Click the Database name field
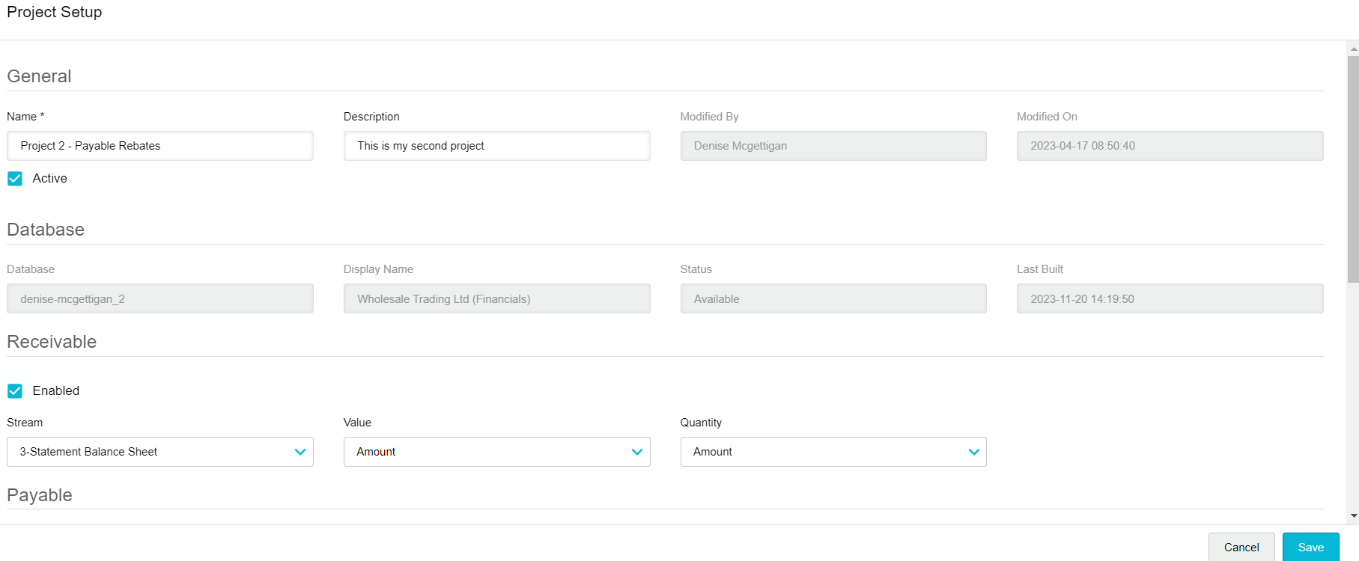Viewport: 1359px width, 561px height. pos(159,299)
